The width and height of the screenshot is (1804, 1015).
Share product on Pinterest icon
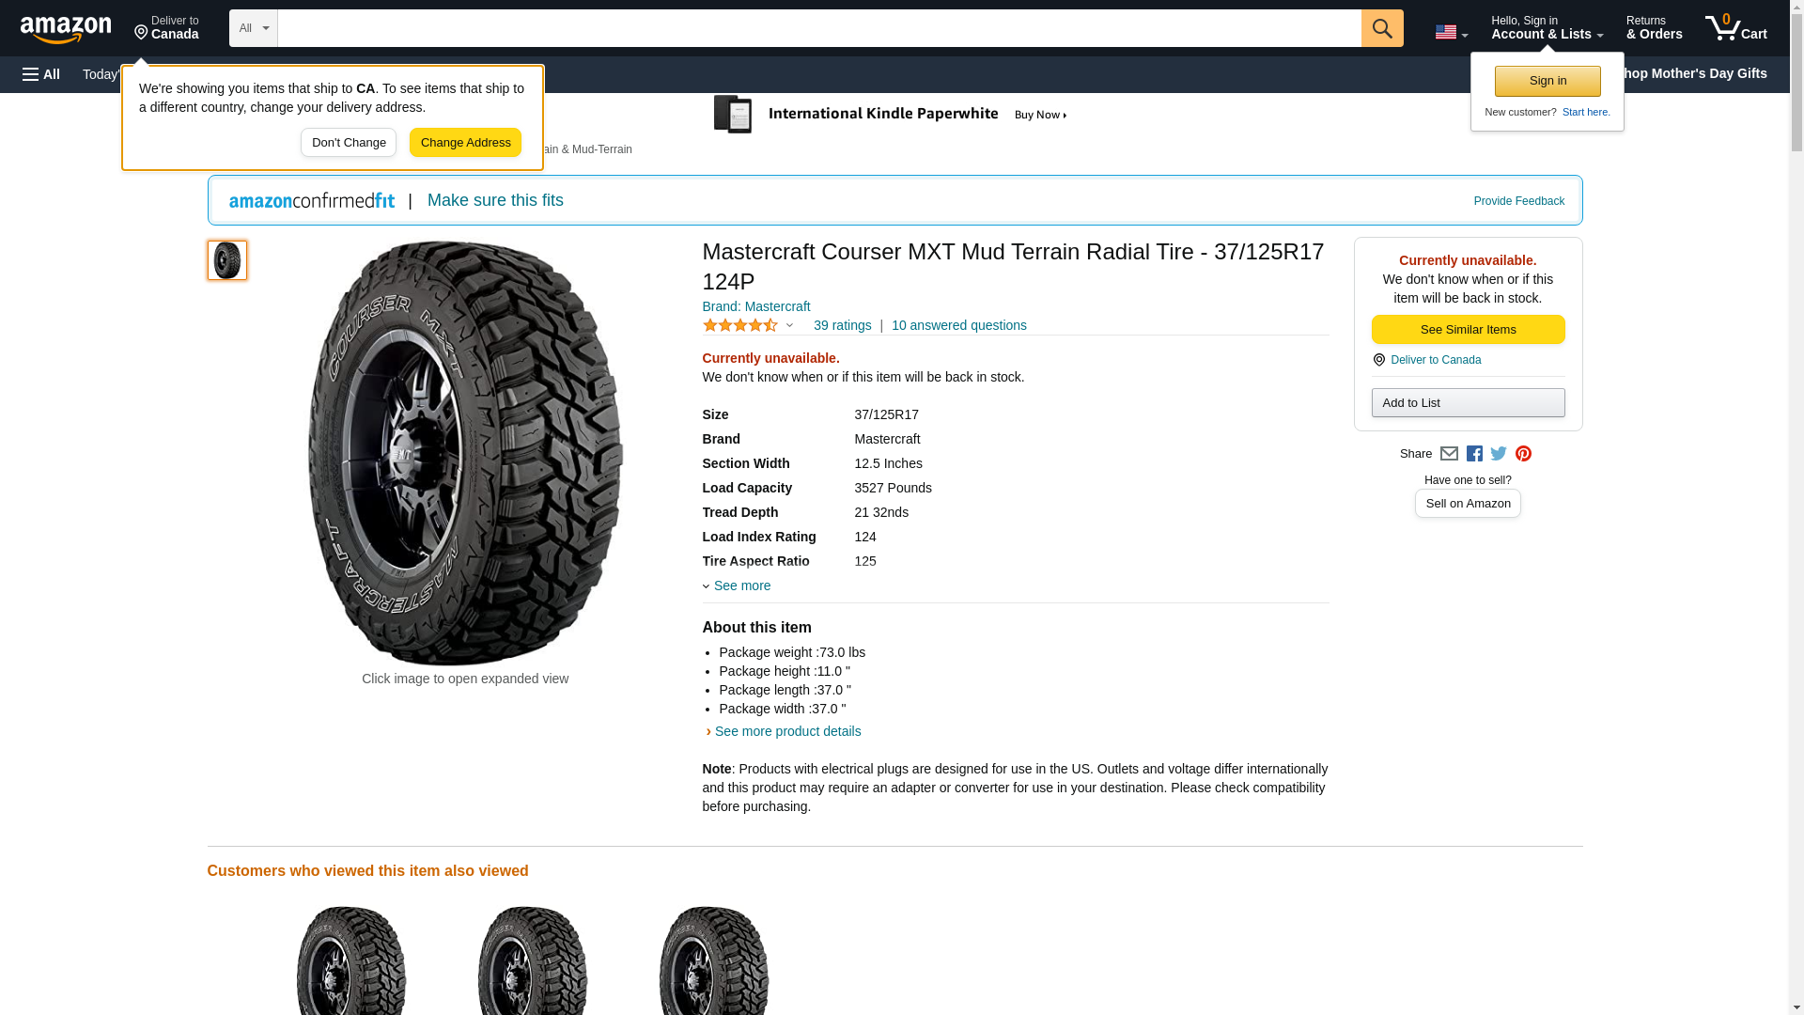click(x=1523, y=454)
